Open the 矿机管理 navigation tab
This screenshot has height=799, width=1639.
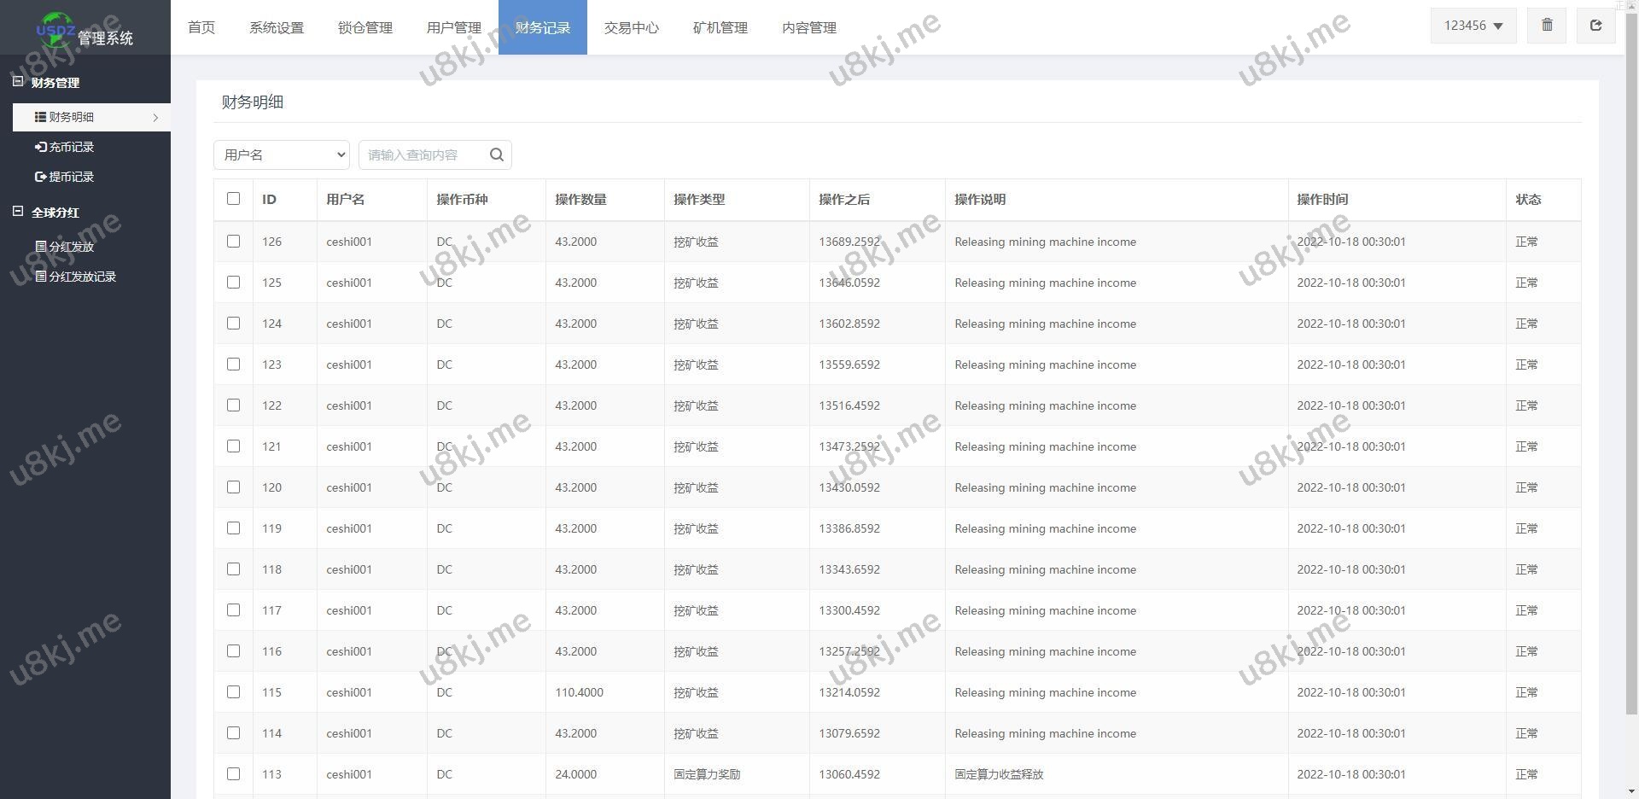720,27
